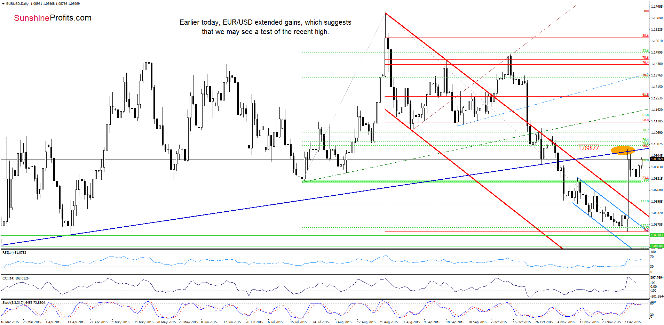Click the 21 Aug 2015 date label
The width and height of the screenshot is (664, 325).
coord(389,322)
